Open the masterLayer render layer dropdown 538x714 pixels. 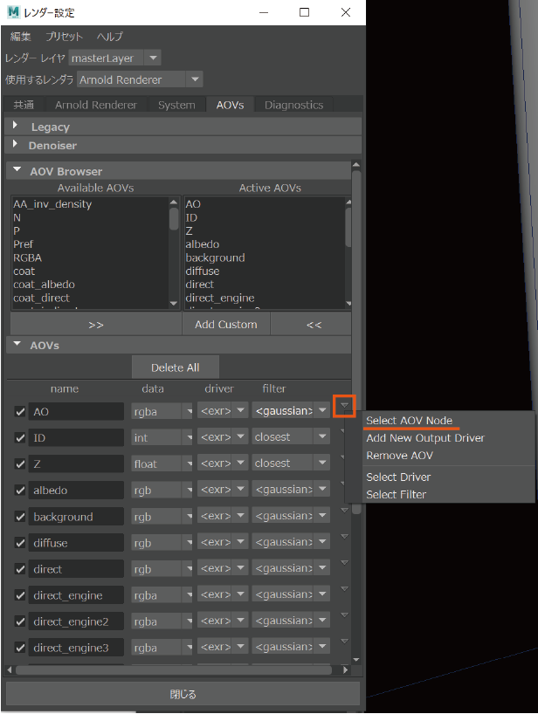point(114,58)
